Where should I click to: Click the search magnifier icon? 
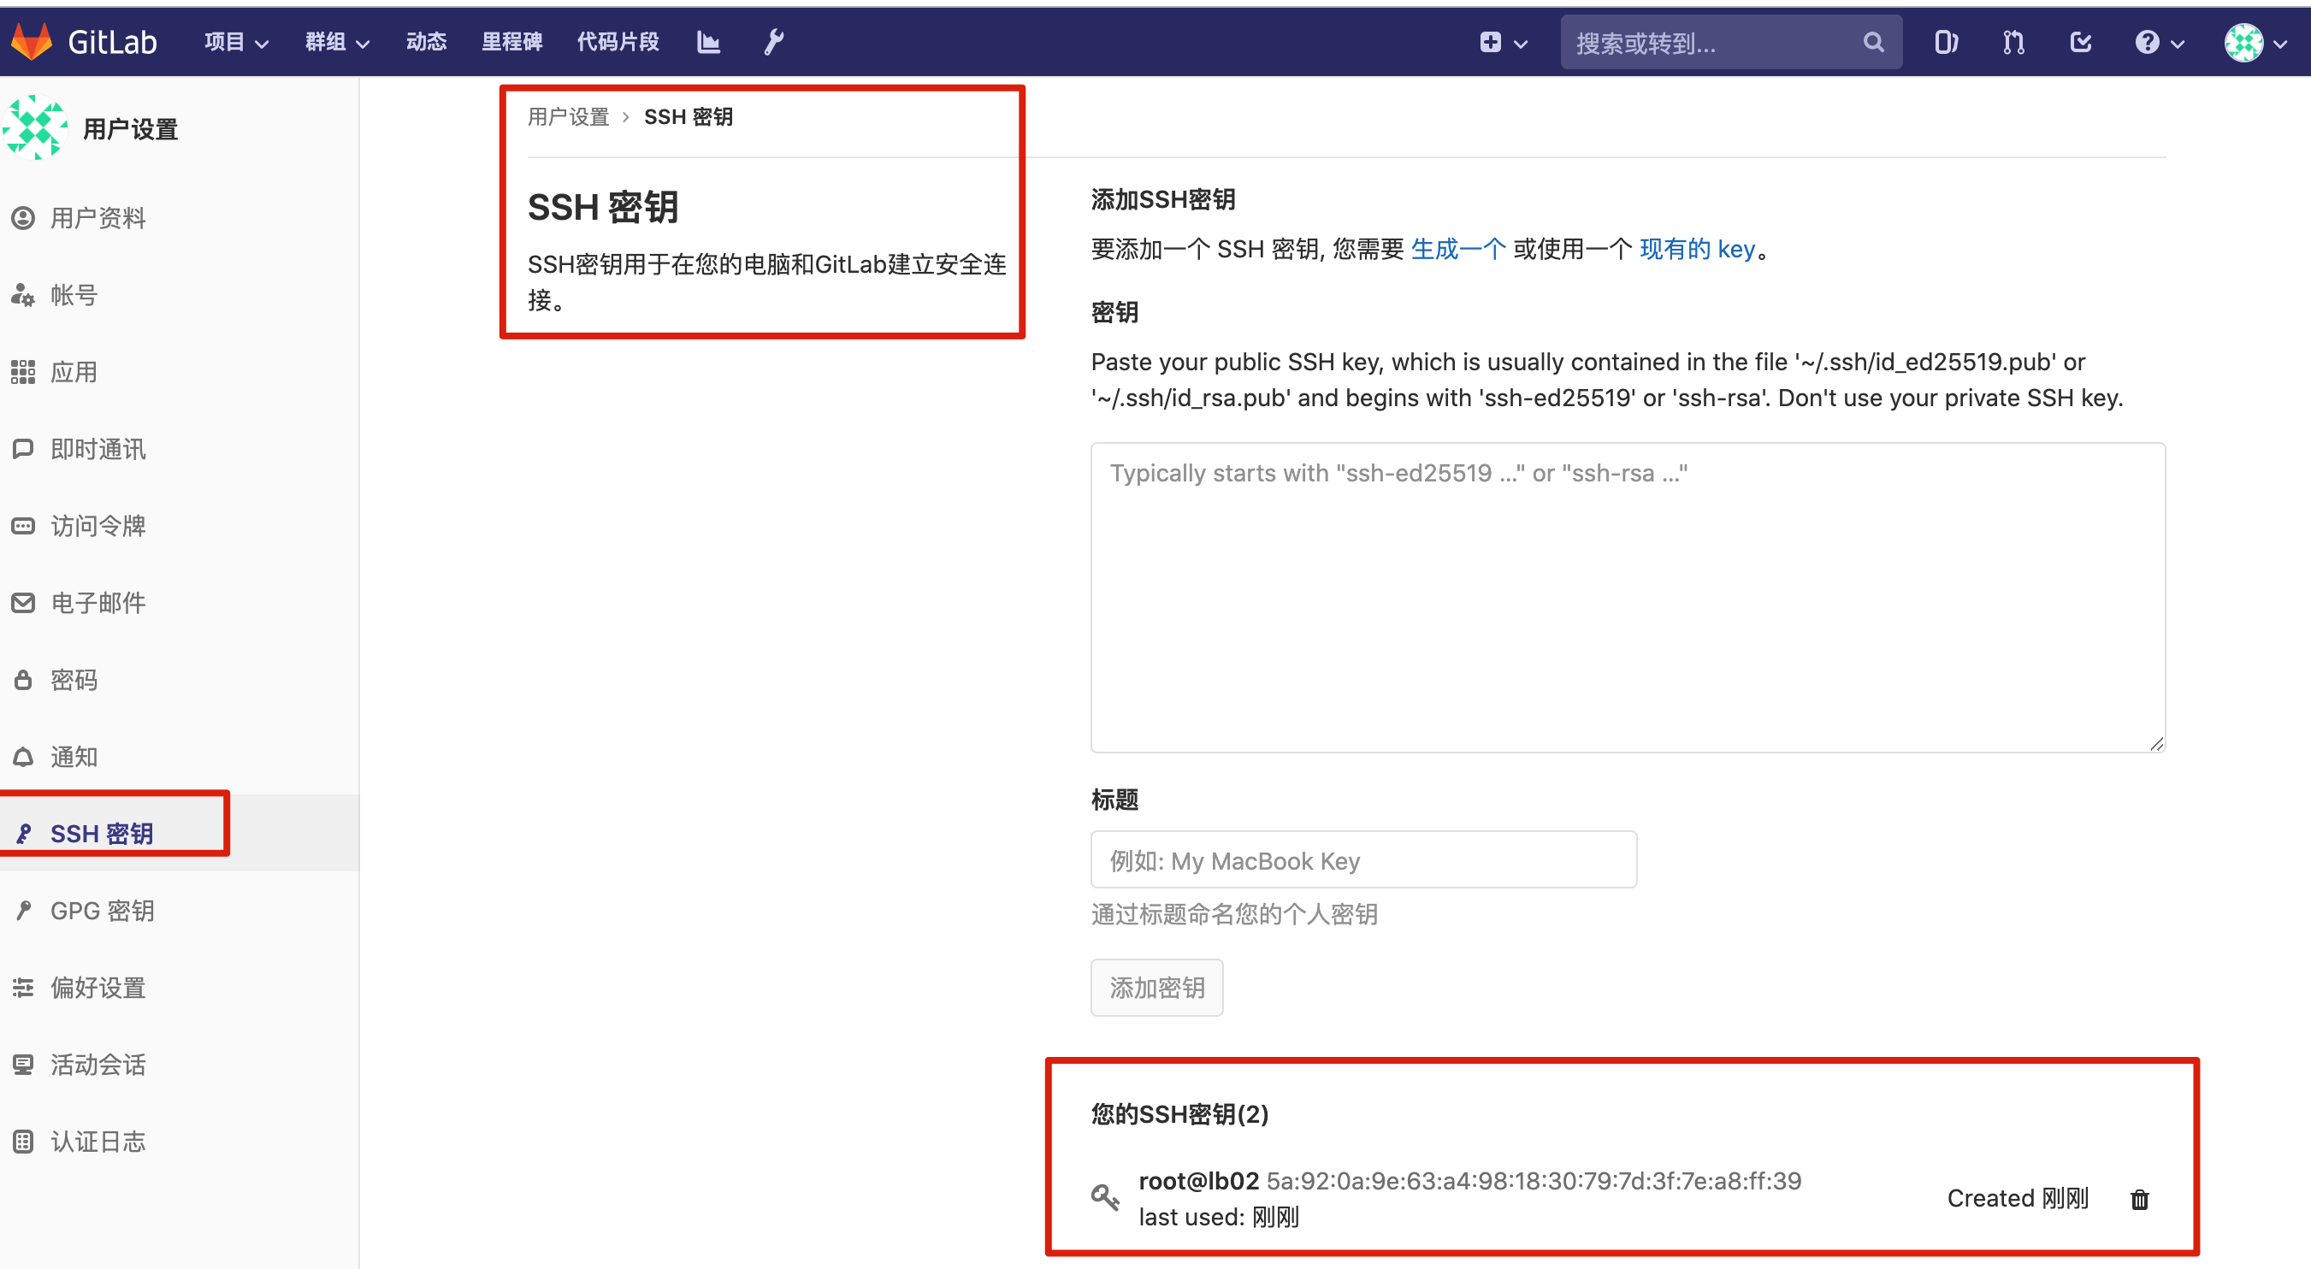pos(1872,41)
